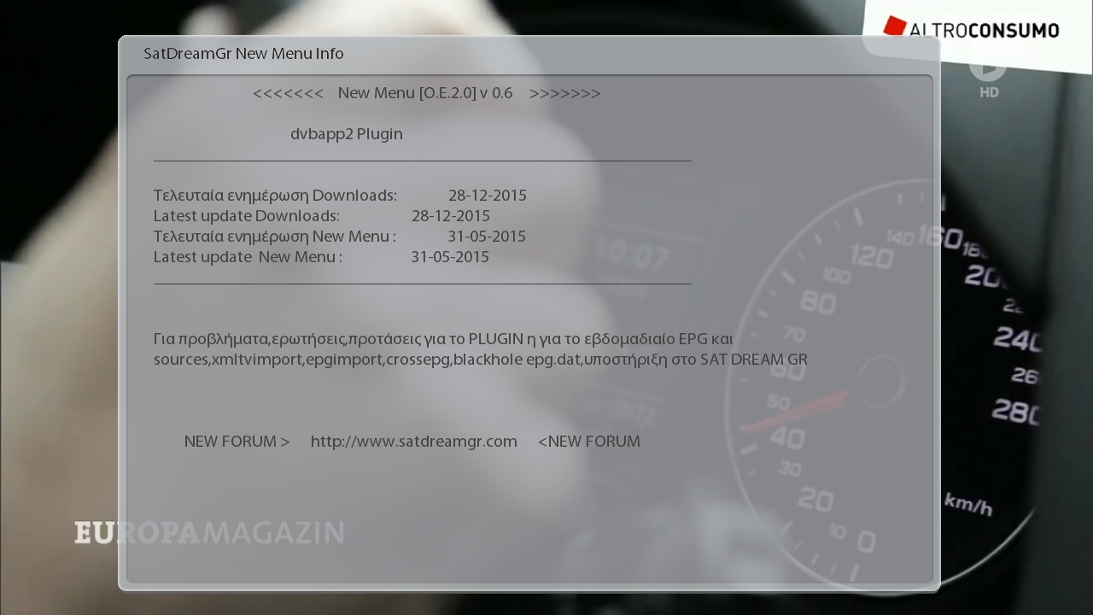Click date 28-12-2015 beside 'Latest update Downloads'
The image size is (1093, 615).
450,216
